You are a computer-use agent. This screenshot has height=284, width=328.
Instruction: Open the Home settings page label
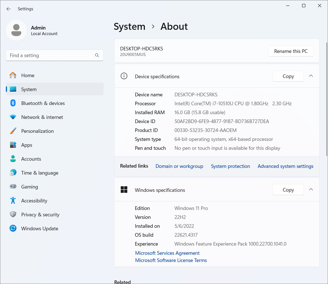pos(28,75)
